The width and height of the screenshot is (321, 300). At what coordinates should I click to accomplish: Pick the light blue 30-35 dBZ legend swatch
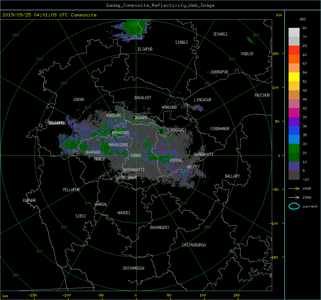(x=294, y=139)
